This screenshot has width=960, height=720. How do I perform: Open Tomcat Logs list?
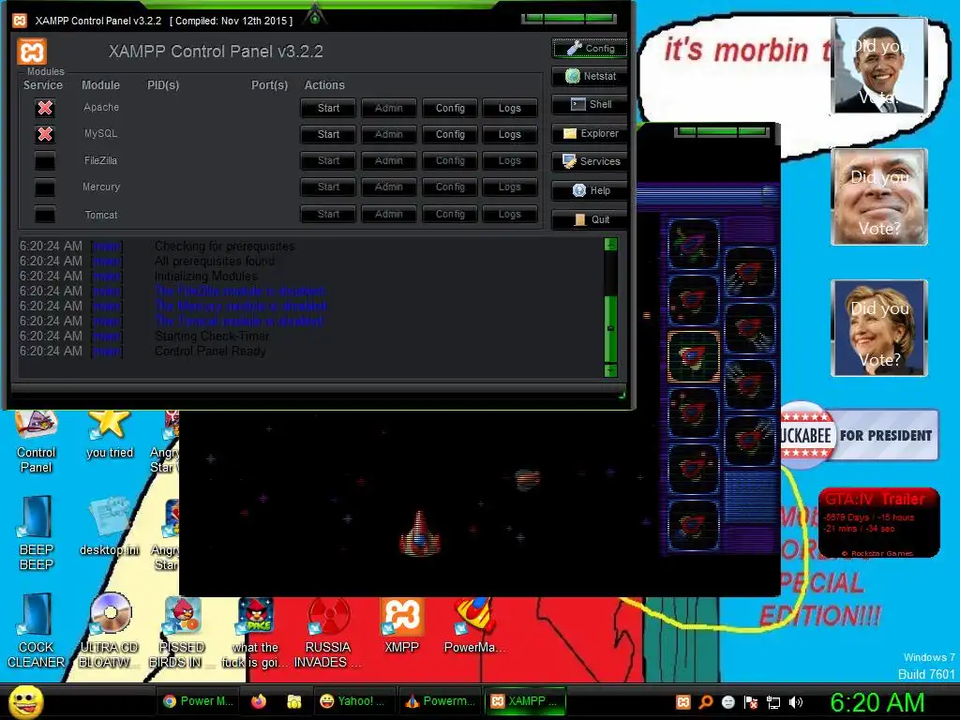(x=509, y=214)
